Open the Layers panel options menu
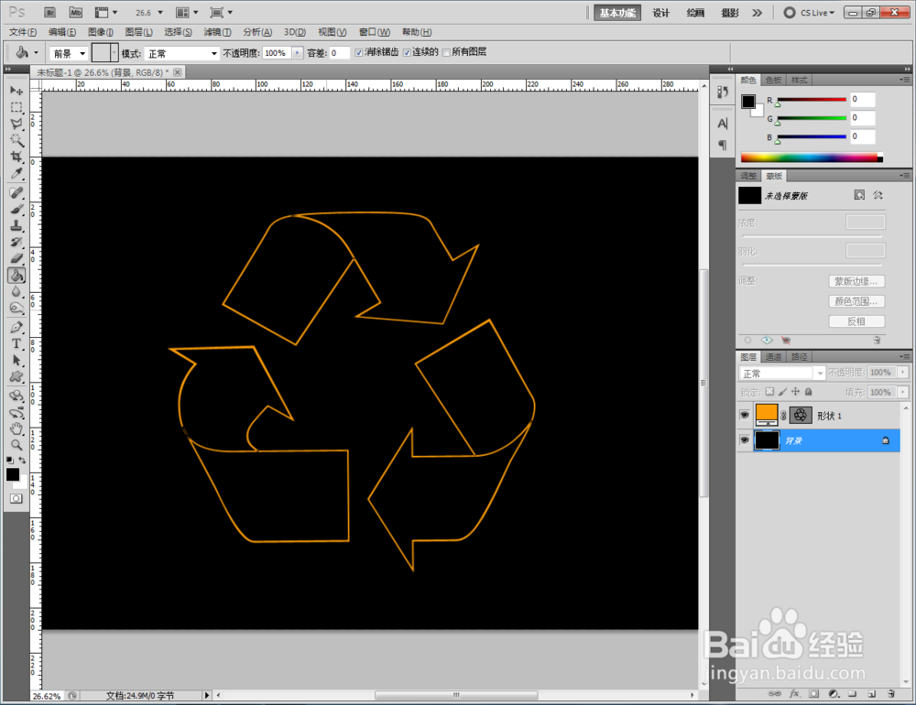The height and width of the screenshot is (705, 916). (x=904, y=356)
